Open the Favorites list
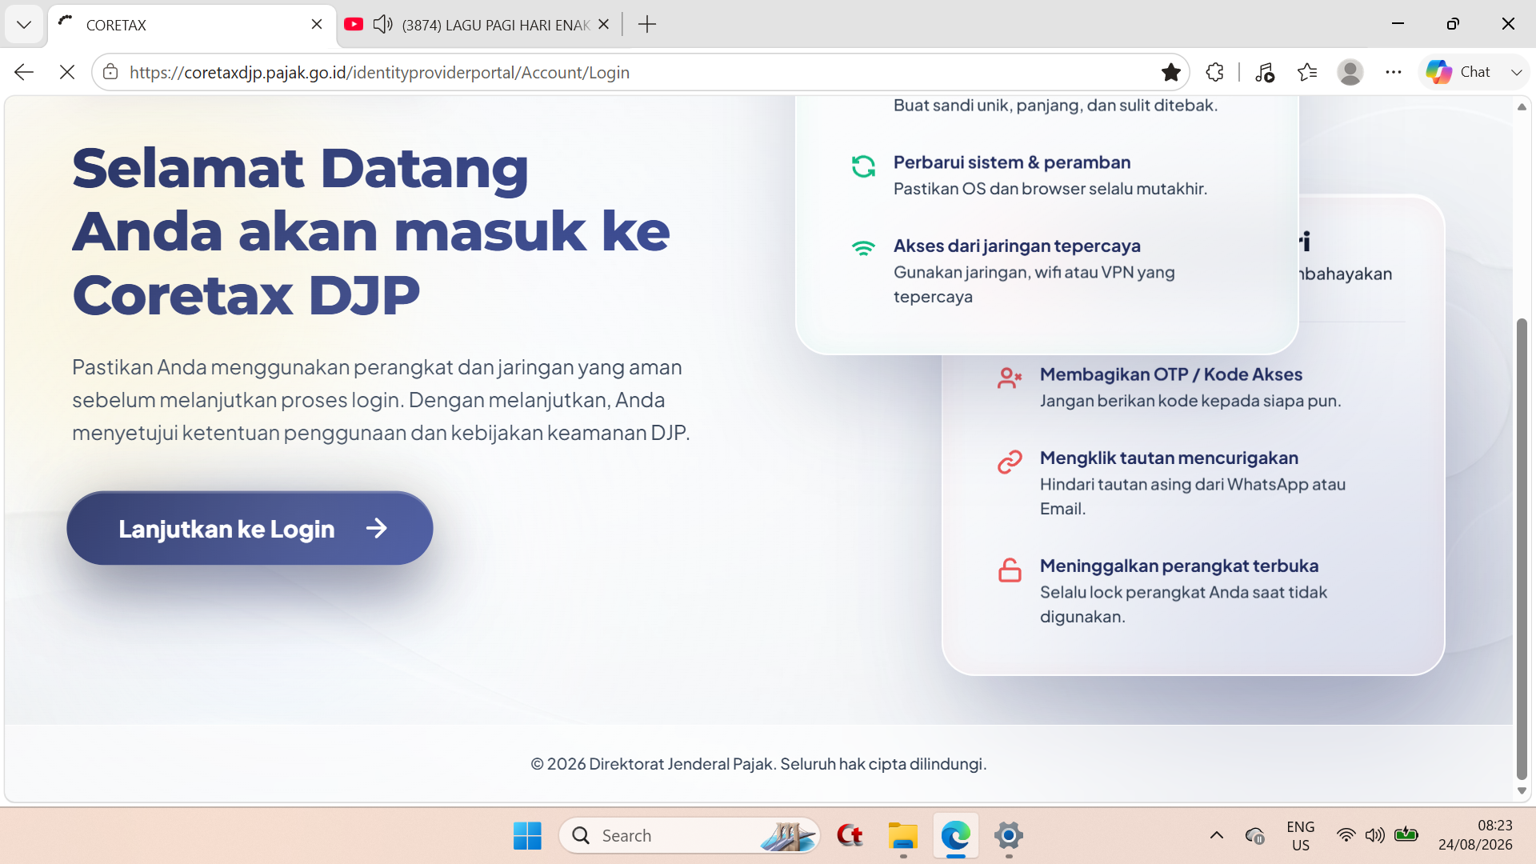 tap(1307, 73)
